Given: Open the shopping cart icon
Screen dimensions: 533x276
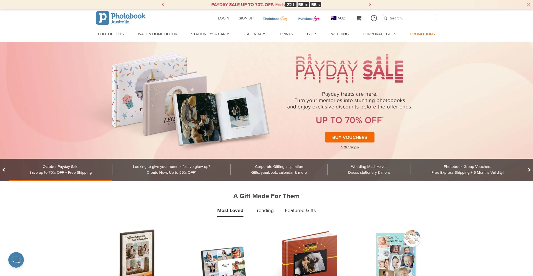Looking at the screenshot, I should click(x=359, y=18).
